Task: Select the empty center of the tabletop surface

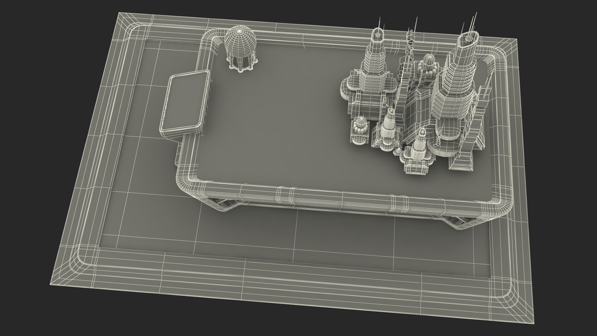Action: [x=274, y=118]
